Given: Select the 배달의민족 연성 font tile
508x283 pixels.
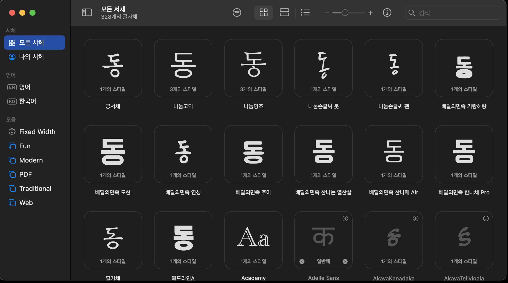Looking at the screenshot, I should (x=183, y=154).
